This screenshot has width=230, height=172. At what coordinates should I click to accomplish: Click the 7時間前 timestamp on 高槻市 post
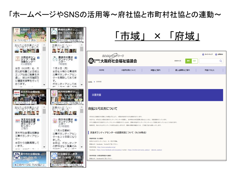click(x=63, y=64)
